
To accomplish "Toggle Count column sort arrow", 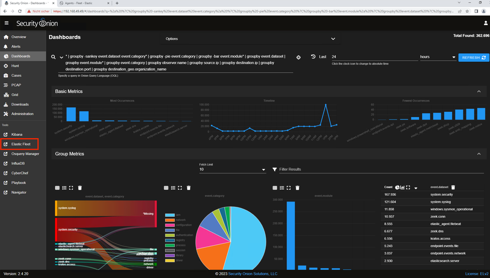I will click(x=415, y=188).
